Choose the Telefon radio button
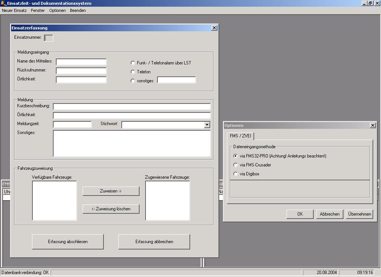The width and height of the screenshot is (381, 277). coord(133,72)
